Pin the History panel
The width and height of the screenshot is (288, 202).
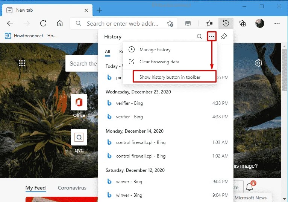224,37
